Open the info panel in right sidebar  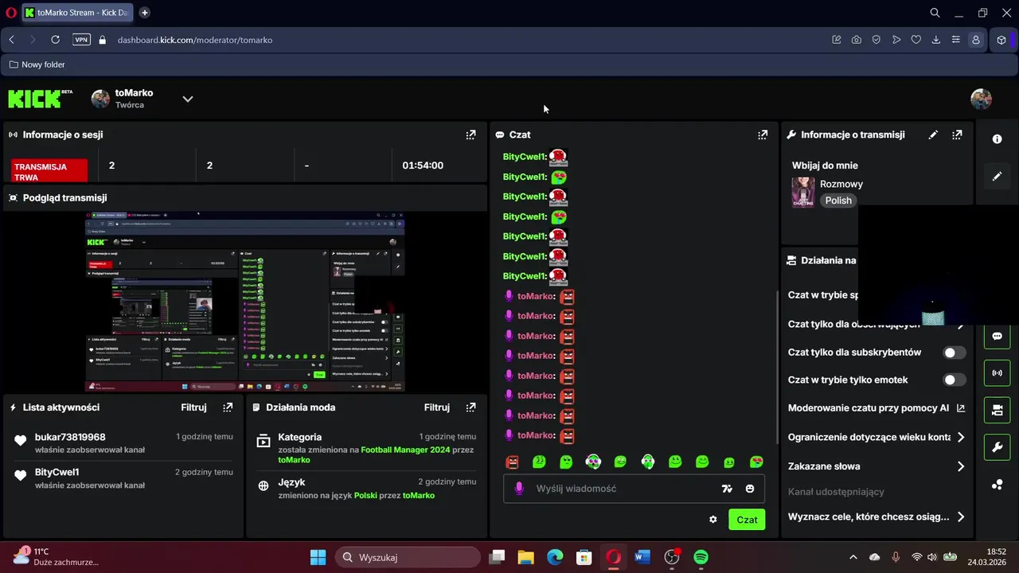click(997, 139)
